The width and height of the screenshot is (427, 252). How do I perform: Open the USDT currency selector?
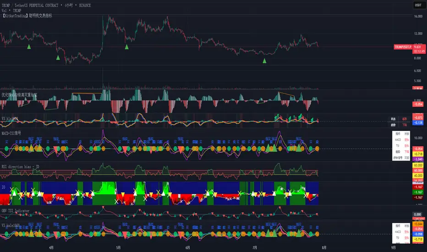418,5
